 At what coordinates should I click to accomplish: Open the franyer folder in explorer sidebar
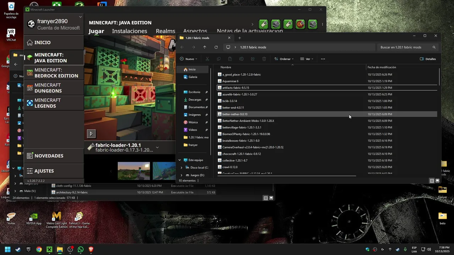click(x=193, y=145)
